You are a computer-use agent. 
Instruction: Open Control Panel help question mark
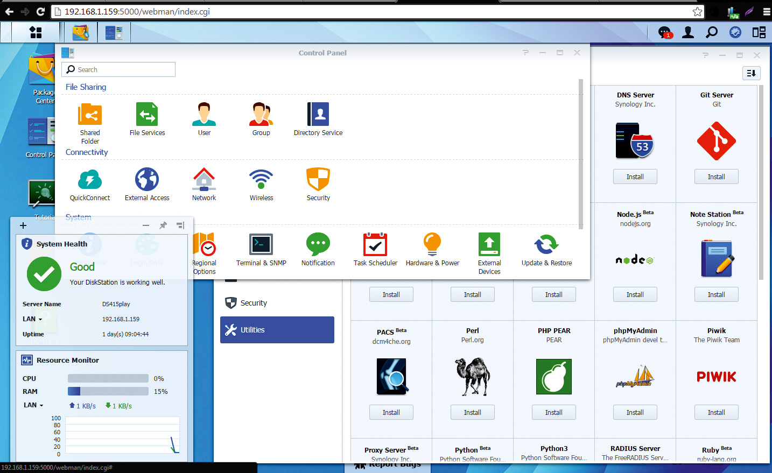click(525, 53)
